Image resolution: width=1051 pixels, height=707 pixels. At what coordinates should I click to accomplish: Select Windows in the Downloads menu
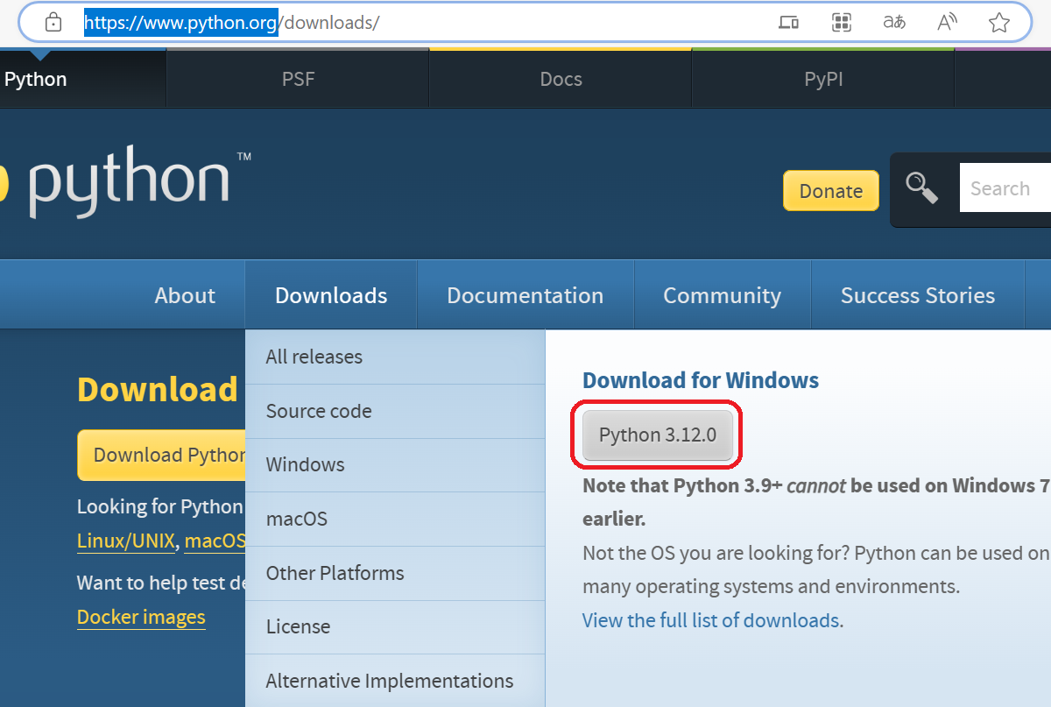coord(395,464)
